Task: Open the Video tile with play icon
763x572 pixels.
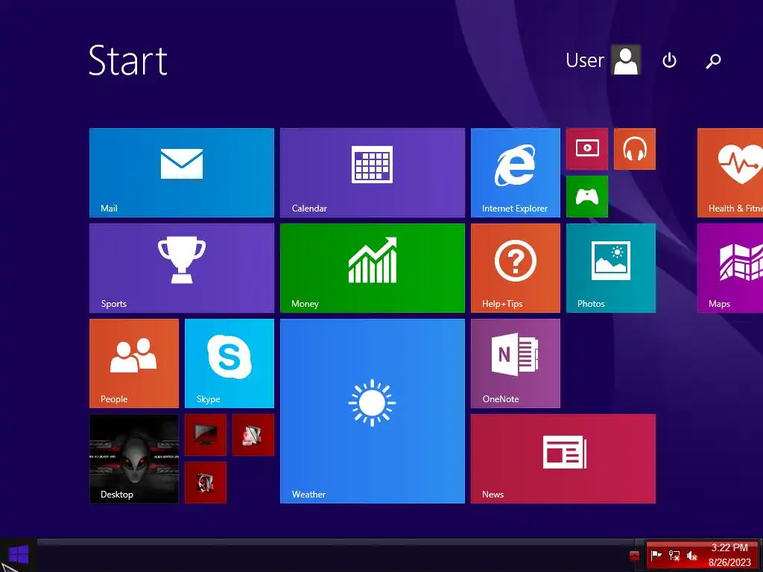Action: pos(587,149)
